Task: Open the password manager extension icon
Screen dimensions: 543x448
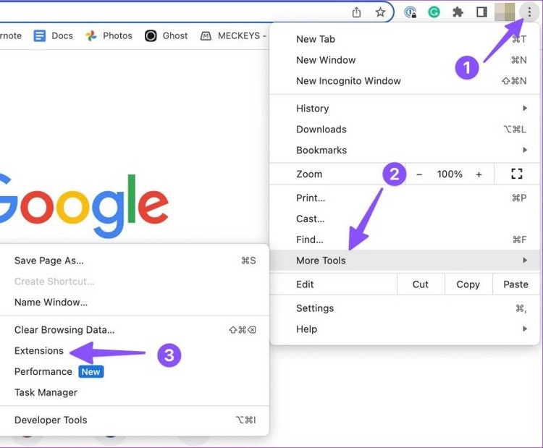Action: (410, 12)
